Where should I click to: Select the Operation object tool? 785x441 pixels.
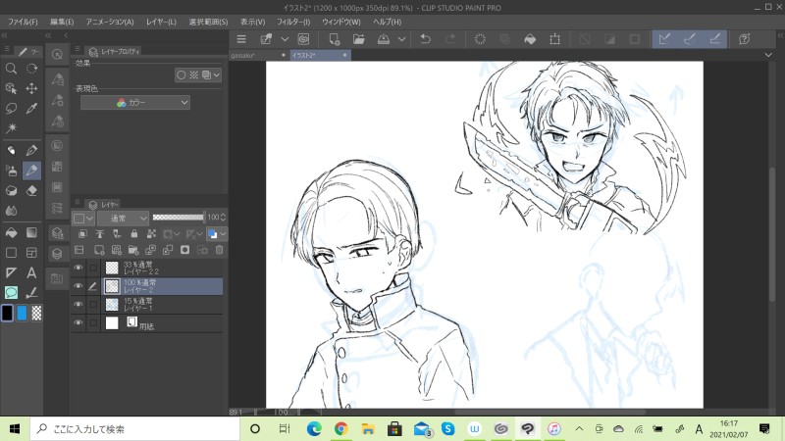pyautogui.click(x=11, y=88)
